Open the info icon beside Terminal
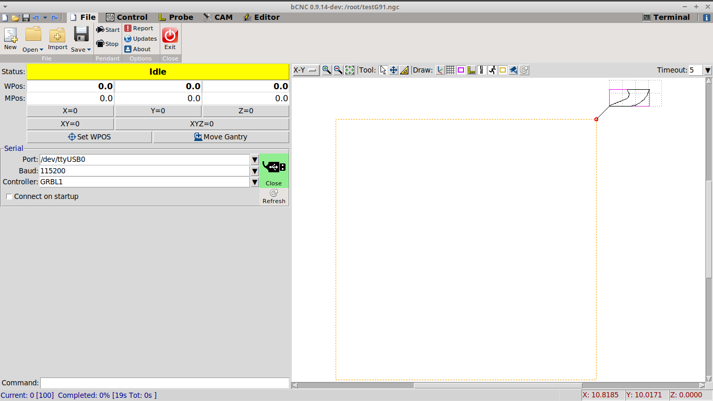This screenshot has height=401, width=713. pyautogui.click(x=707, y=17)
